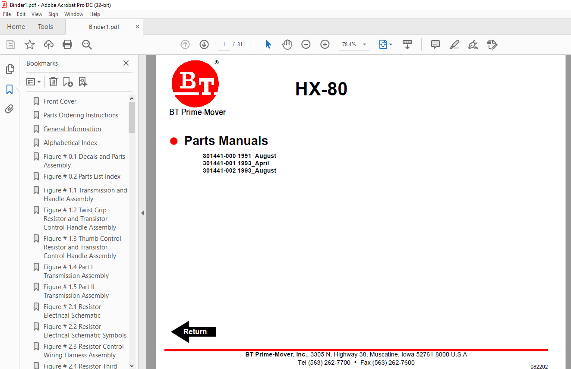Open the Alphabetical Index bookmark

click(70, 143)
